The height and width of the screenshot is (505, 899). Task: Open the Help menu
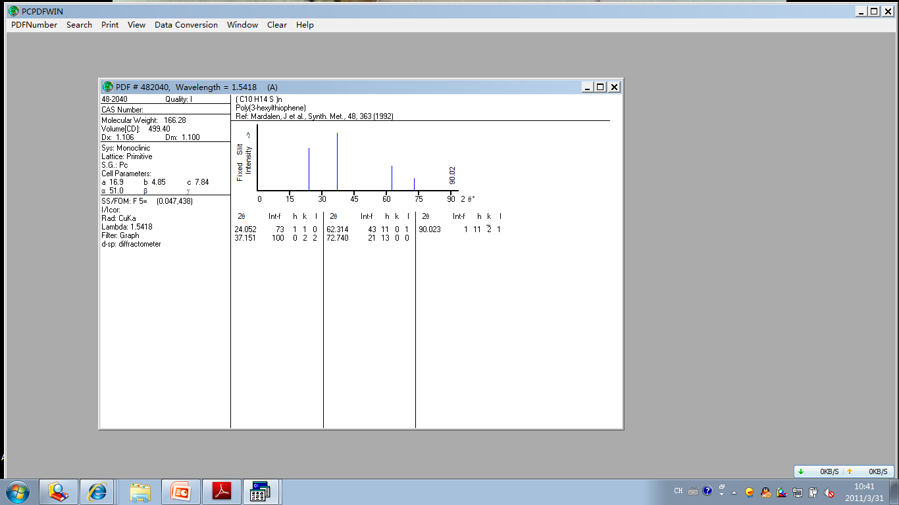305,25
